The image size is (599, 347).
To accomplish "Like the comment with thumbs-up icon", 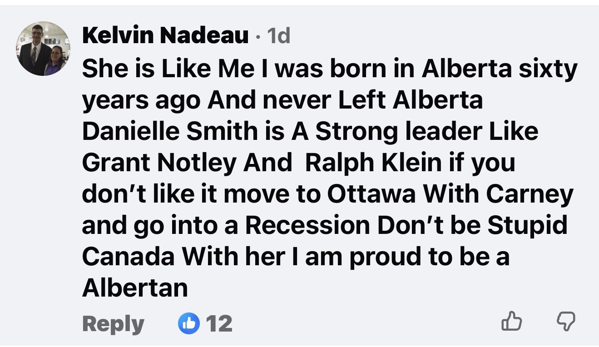I will click(x=511, y=323).
